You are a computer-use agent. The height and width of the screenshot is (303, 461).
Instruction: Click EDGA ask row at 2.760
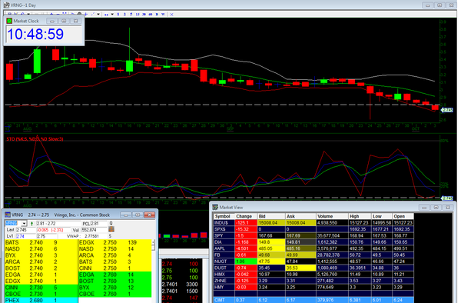[115, 275]
